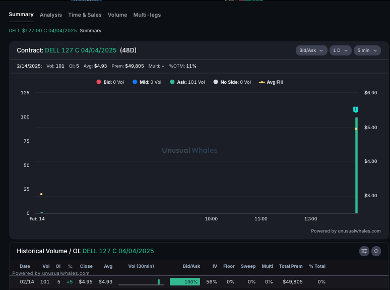Click the +5 OI change value
This screenshot has height=290, width=390.
click(x=70, y=282)
